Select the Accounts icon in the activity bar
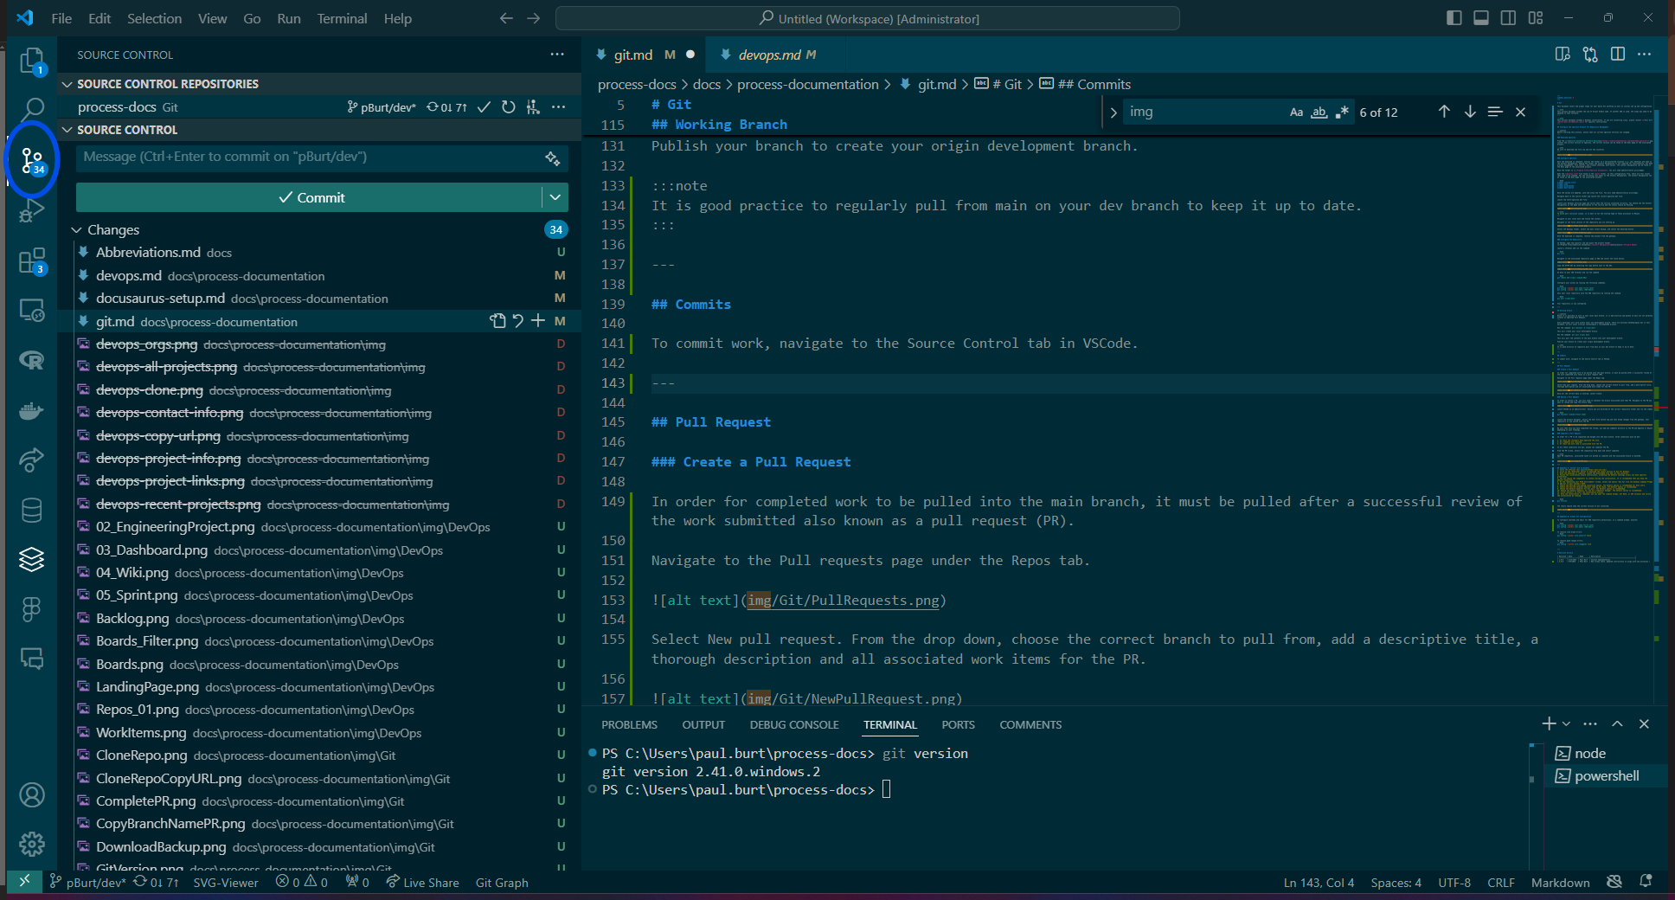 point(32,794)
